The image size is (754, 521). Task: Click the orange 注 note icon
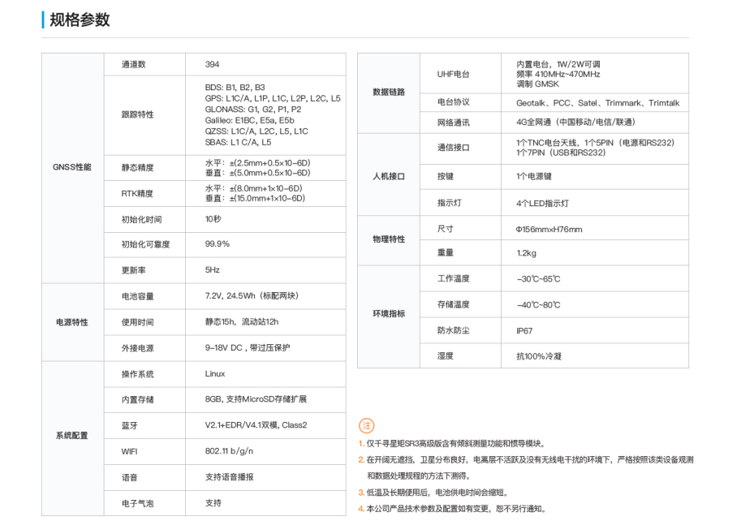[x=366, y=426]
